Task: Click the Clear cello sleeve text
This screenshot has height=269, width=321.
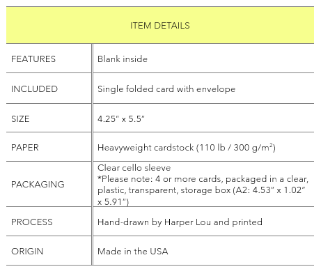Action: click(134, 168)
